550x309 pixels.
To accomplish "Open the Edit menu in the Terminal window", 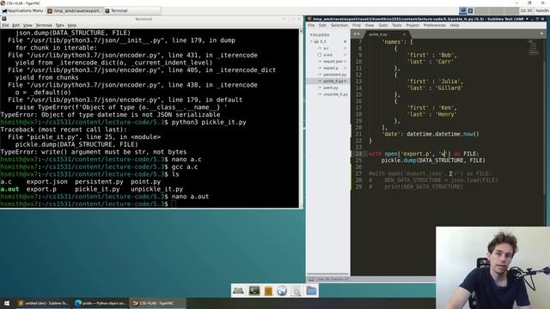I will tap(16, 25).
